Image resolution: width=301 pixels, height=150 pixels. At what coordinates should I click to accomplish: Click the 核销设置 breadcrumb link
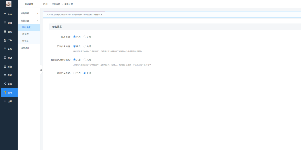click(x=56, y=4)
